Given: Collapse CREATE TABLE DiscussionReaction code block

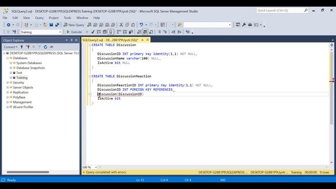Looking at the screenshot, I should point(90,76).
